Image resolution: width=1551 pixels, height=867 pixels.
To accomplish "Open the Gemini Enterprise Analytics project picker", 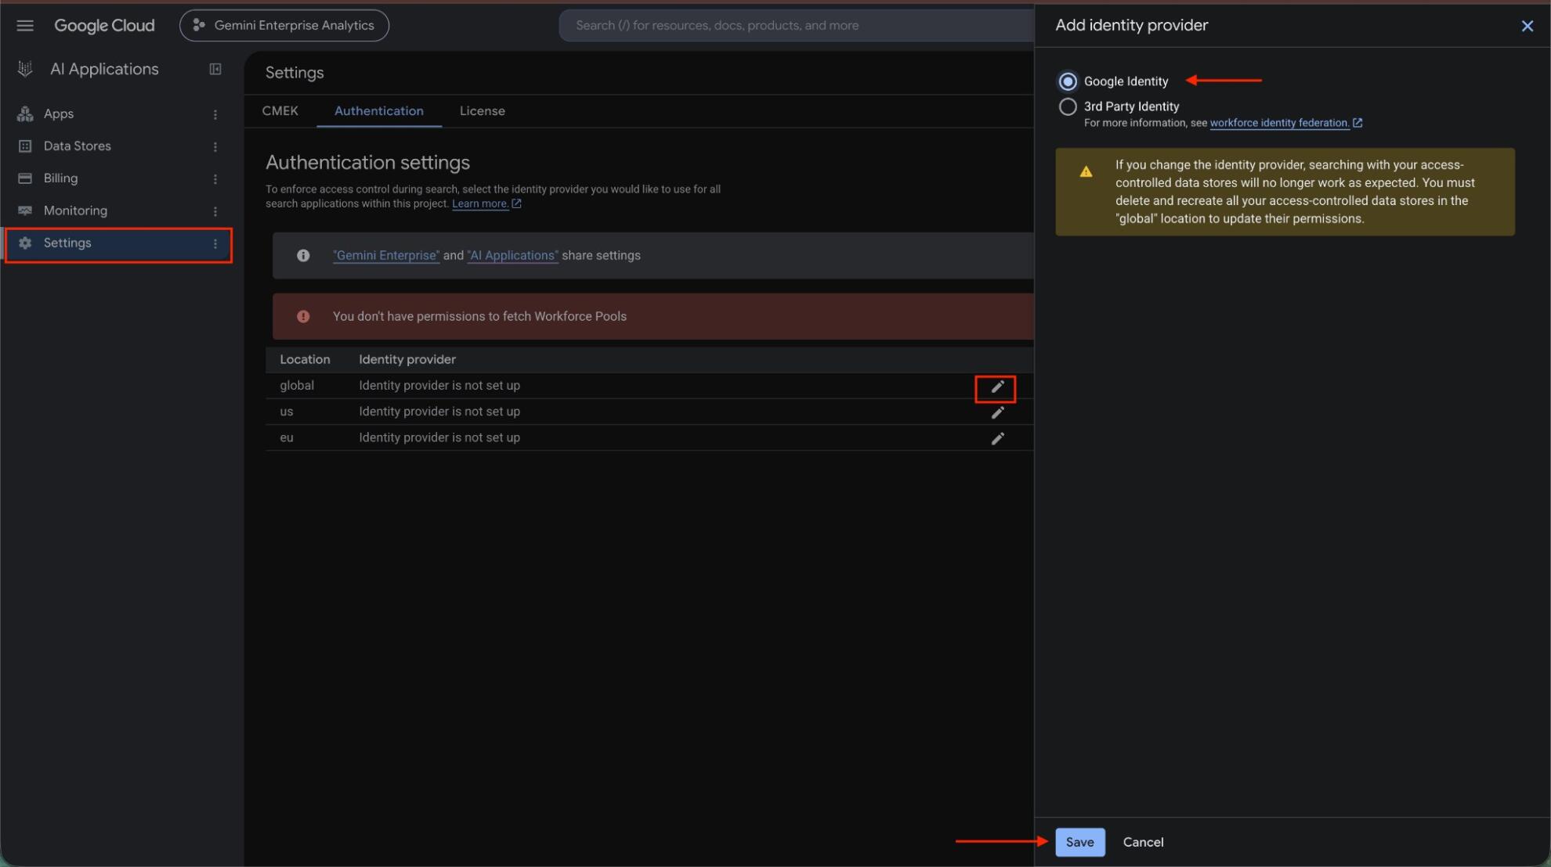I will [x=284, y=26].
